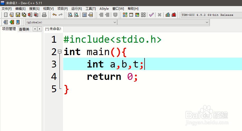Image resolution: width=242 pixels, height=131 pixels.
Task: Click the Profile Analysis bar chart icon
Action: click(168, 15)
